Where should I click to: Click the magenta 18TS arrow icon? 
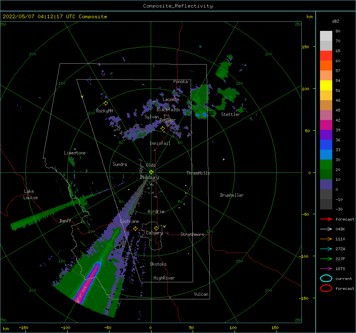tap(326, 269)
